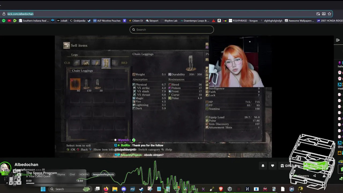
Task: Collapse the chat panel arrow icon
Action: tap(338, 40)
